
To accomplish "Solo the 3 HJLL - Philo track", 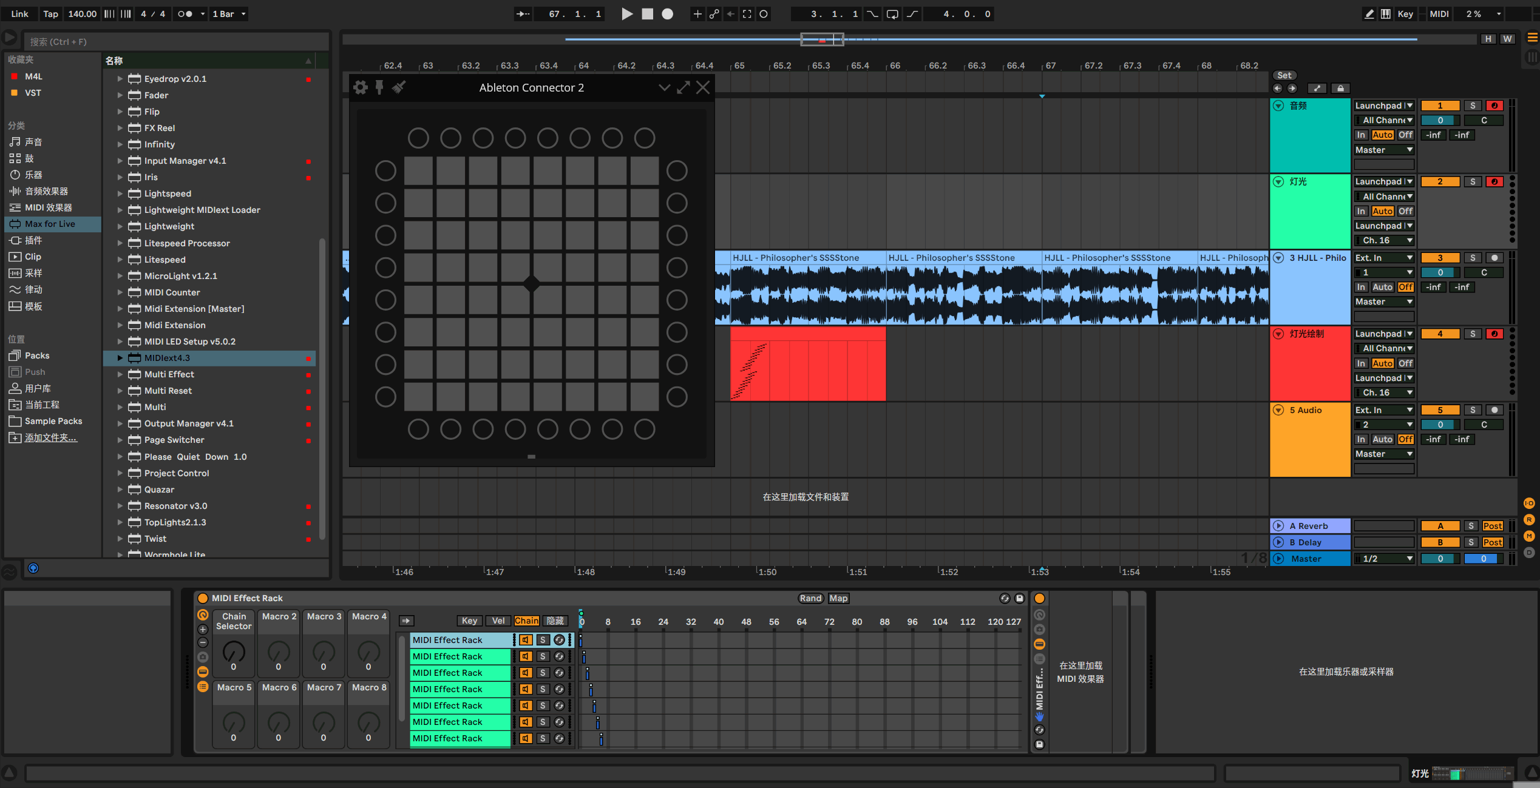I will 1472,257.
